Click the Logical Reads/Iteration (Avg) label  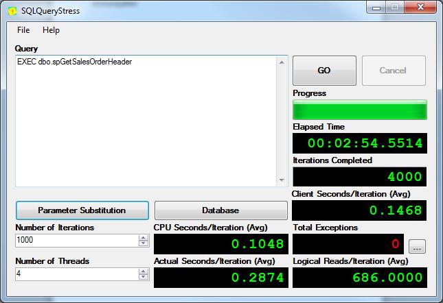(350, 261)
